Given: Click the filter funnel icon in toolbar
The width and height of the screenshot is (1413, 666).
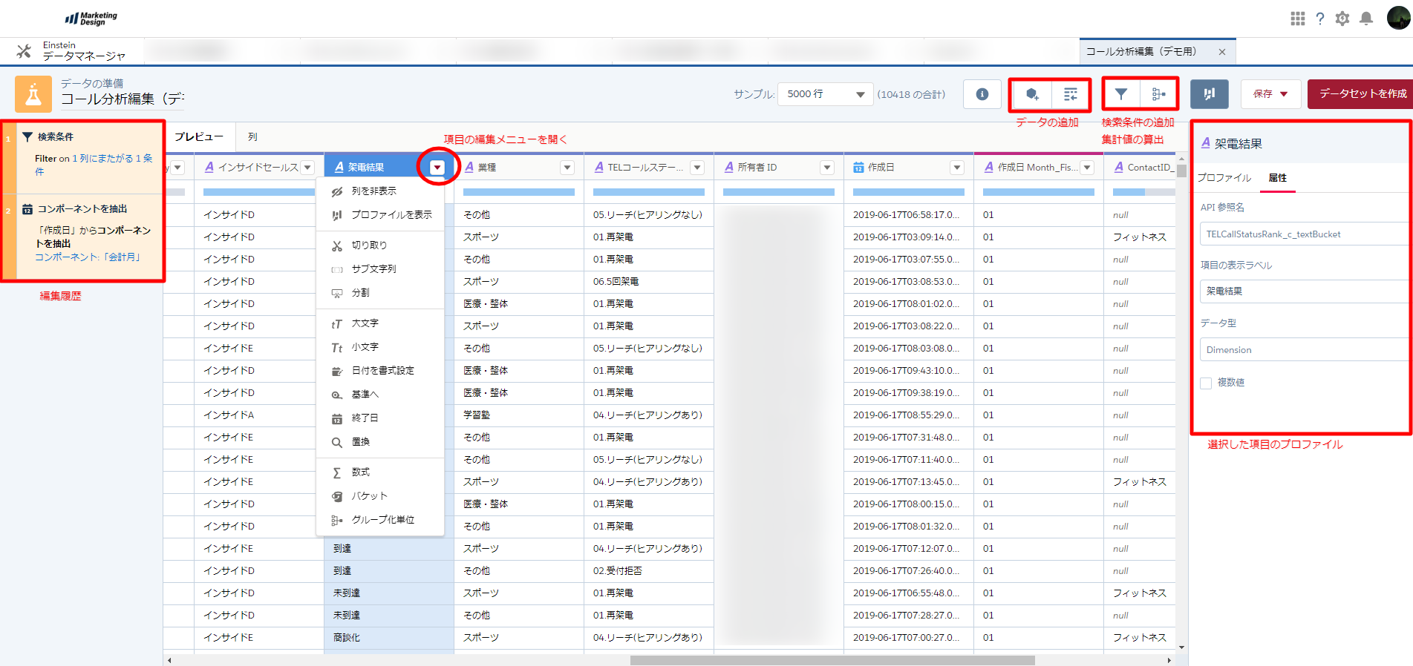Looking at the screenshot, I should click(1121, 94).
